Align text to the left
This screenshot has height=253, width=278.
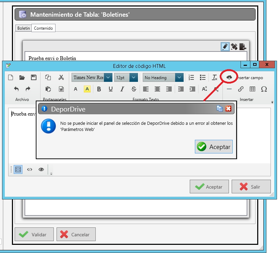(146, 89)
